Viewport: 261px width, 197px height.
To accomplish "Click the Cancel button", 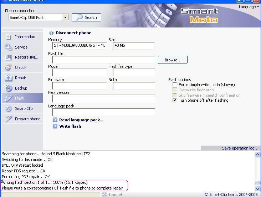I will 112,195.
